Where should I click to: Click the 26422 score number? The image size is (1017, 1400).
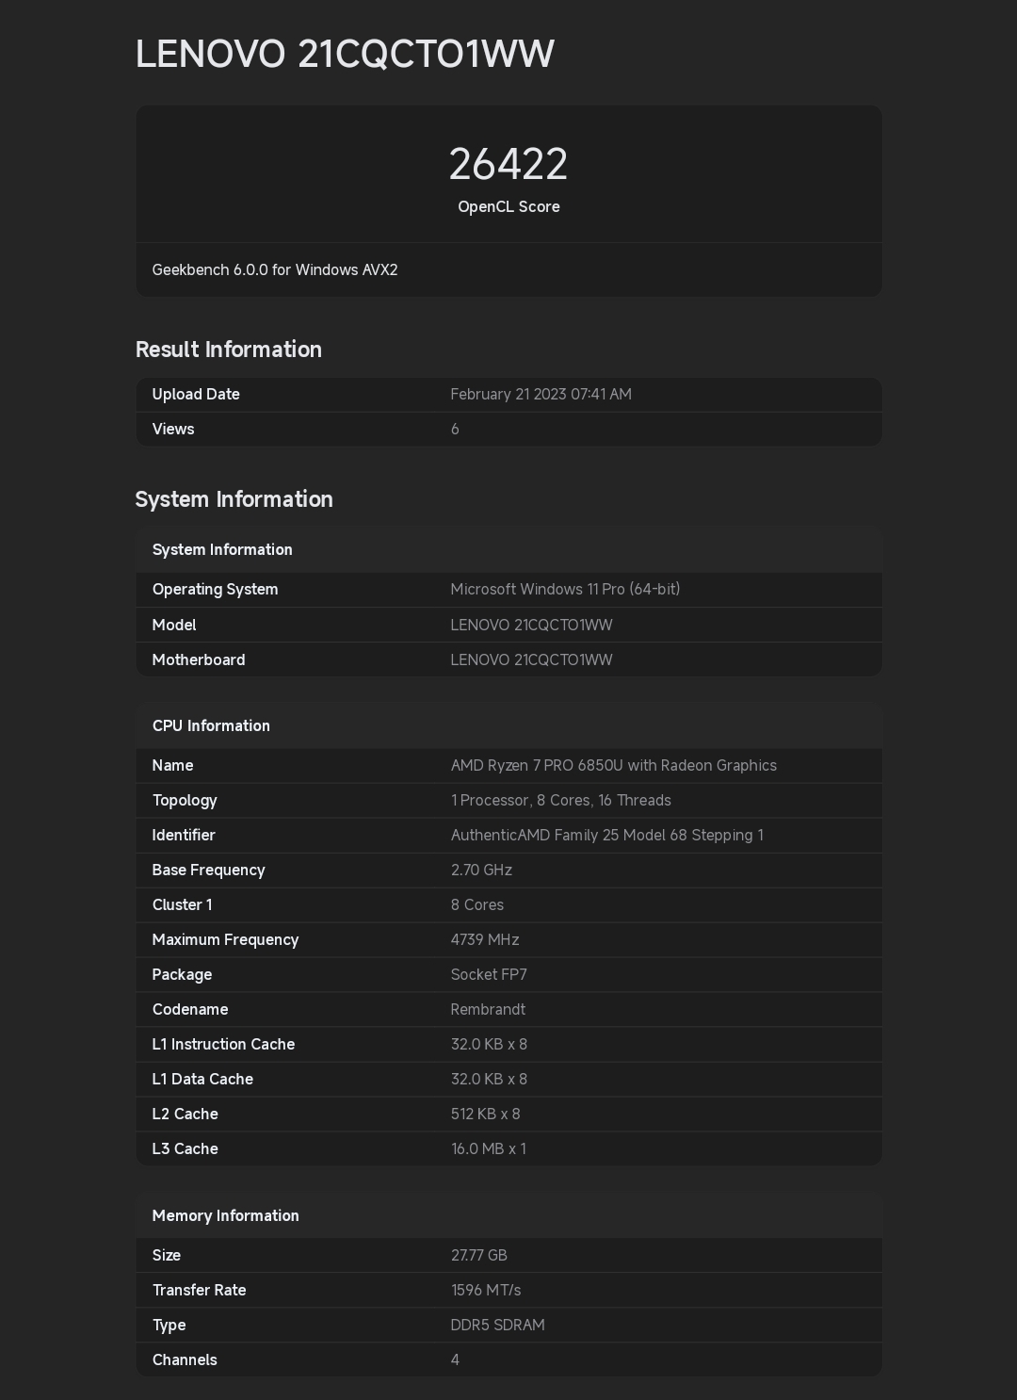tap(508, 164)
